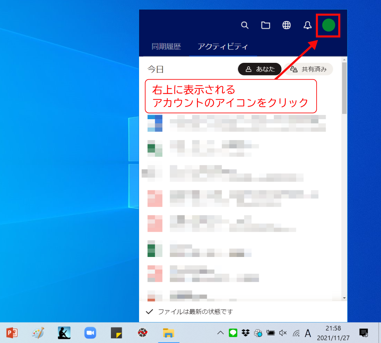Image resolution: width=381 pixels, height=343 pixels.
Task: Open the LINE icon in system tray
Action: (233, 333)
